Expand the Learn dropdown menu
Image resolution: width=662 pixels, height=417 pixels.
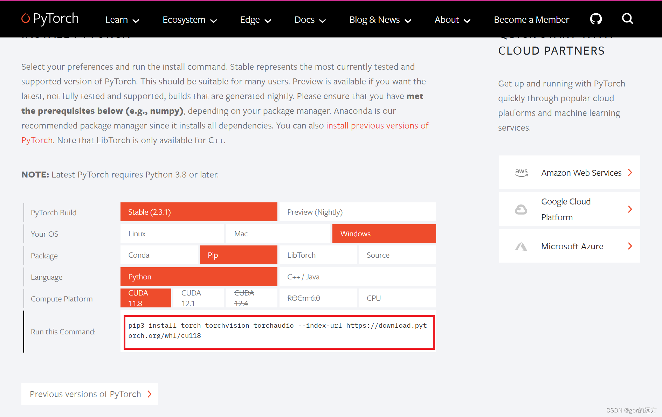(x=122, y=20)
